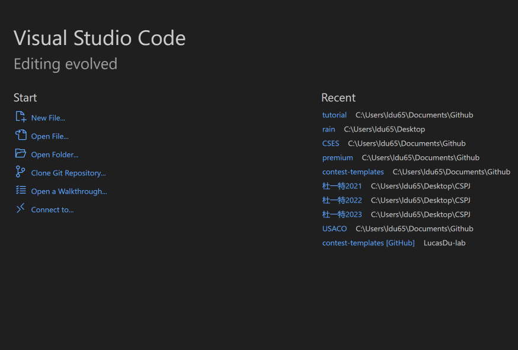The image size is (518, 350).
Task: Select the Open Folder... link
Action: (55, 155)
